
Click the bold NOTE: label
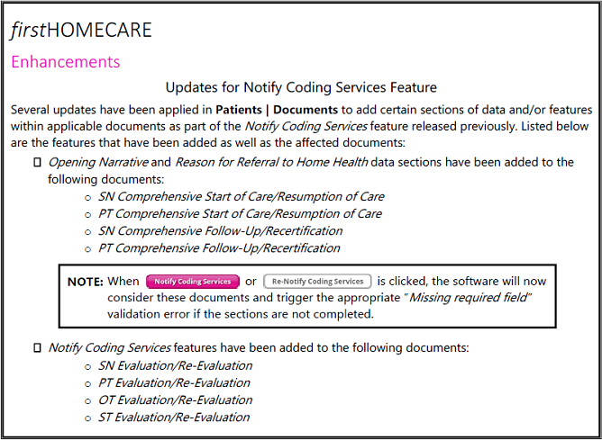tap(86, 282)
